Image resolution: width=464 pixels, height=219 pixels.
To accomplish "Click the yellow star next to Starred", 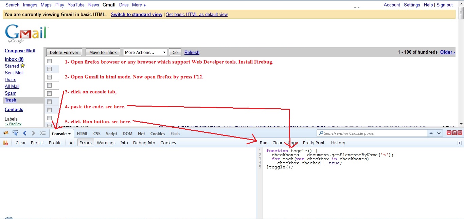I will tap(23, 66).
